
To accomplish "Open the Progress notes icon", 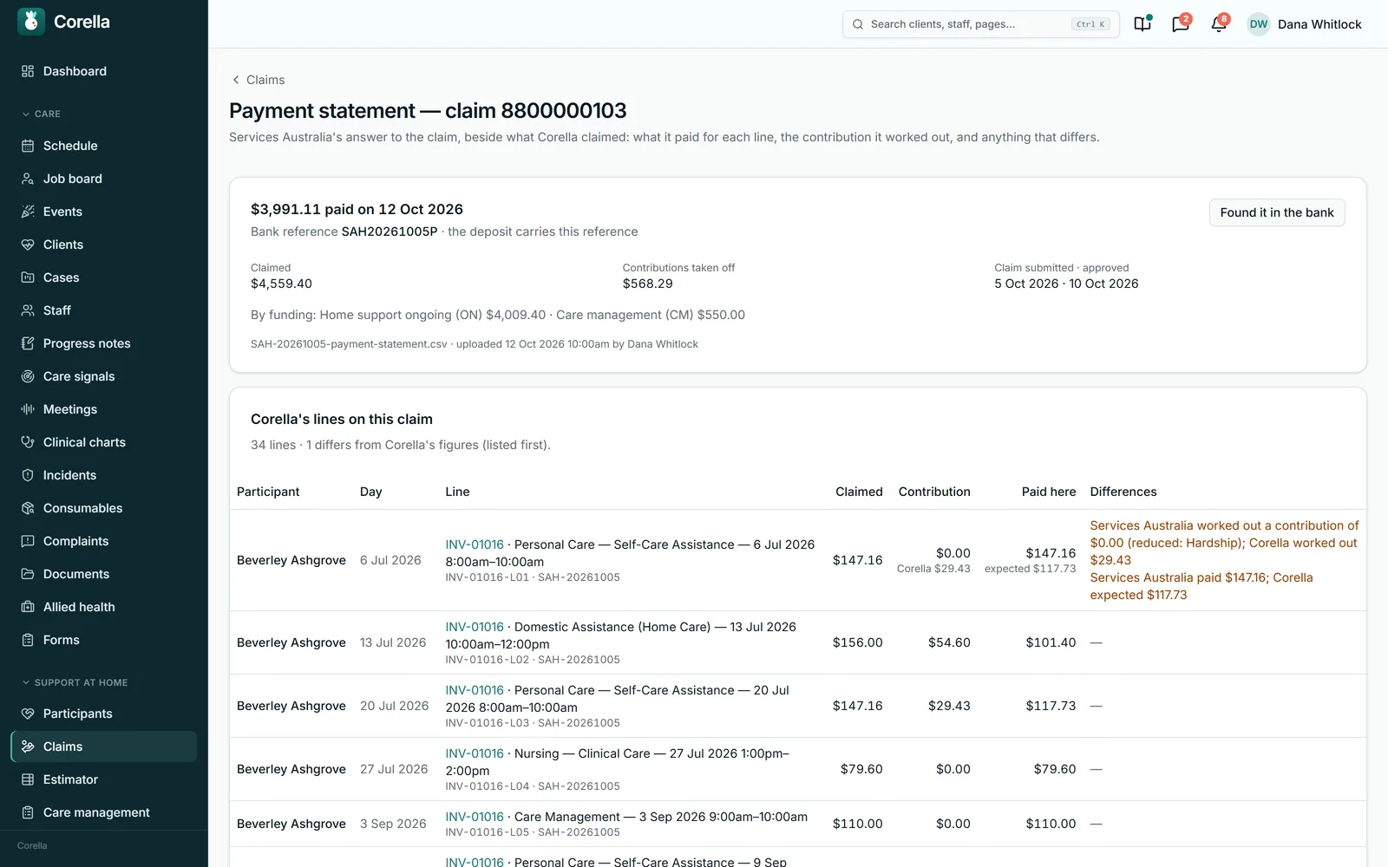I will coord(28,343).
